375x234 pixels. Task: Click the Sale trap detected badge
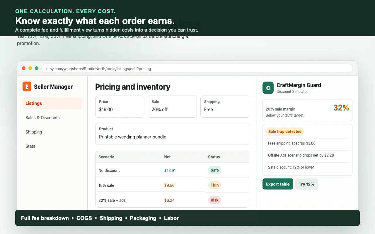point(285,132)
